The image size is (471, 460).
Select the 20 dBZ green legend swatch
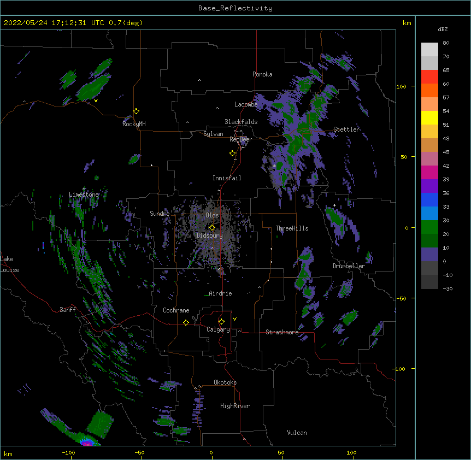tap(429, 227)
